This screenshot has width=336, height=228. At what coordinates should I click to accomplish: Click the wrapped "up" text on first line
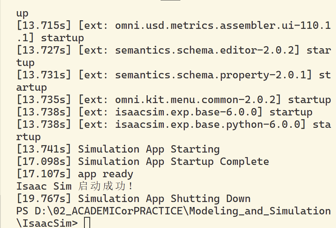22,14
